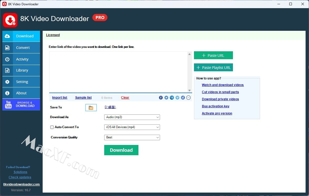Click the Twitter bird icon
This screenshot has width=309, height=196.
coord(166,98)
